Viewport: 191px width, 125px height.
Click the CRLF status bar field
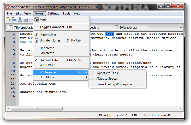[136, 115]
